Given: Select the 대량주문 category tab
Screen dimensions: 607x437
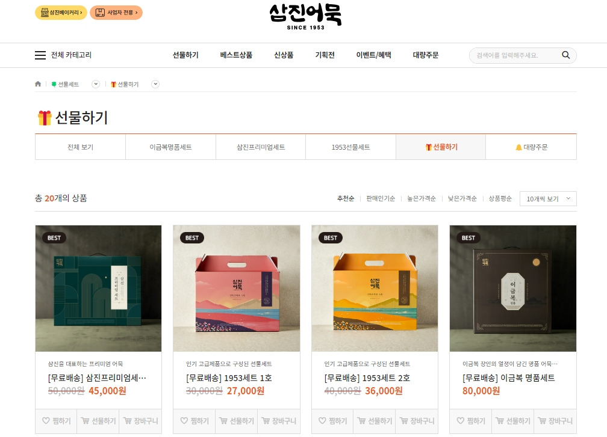Looking at the screenshot, I should [x=531, y=147].
